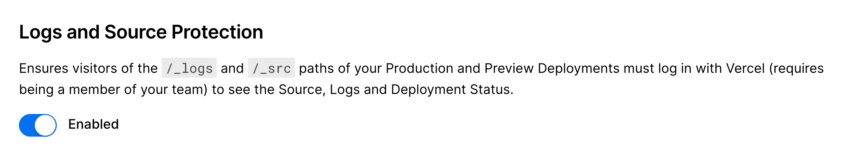
Task: Click "Preview Deployments" in the description
Action: 552,68
